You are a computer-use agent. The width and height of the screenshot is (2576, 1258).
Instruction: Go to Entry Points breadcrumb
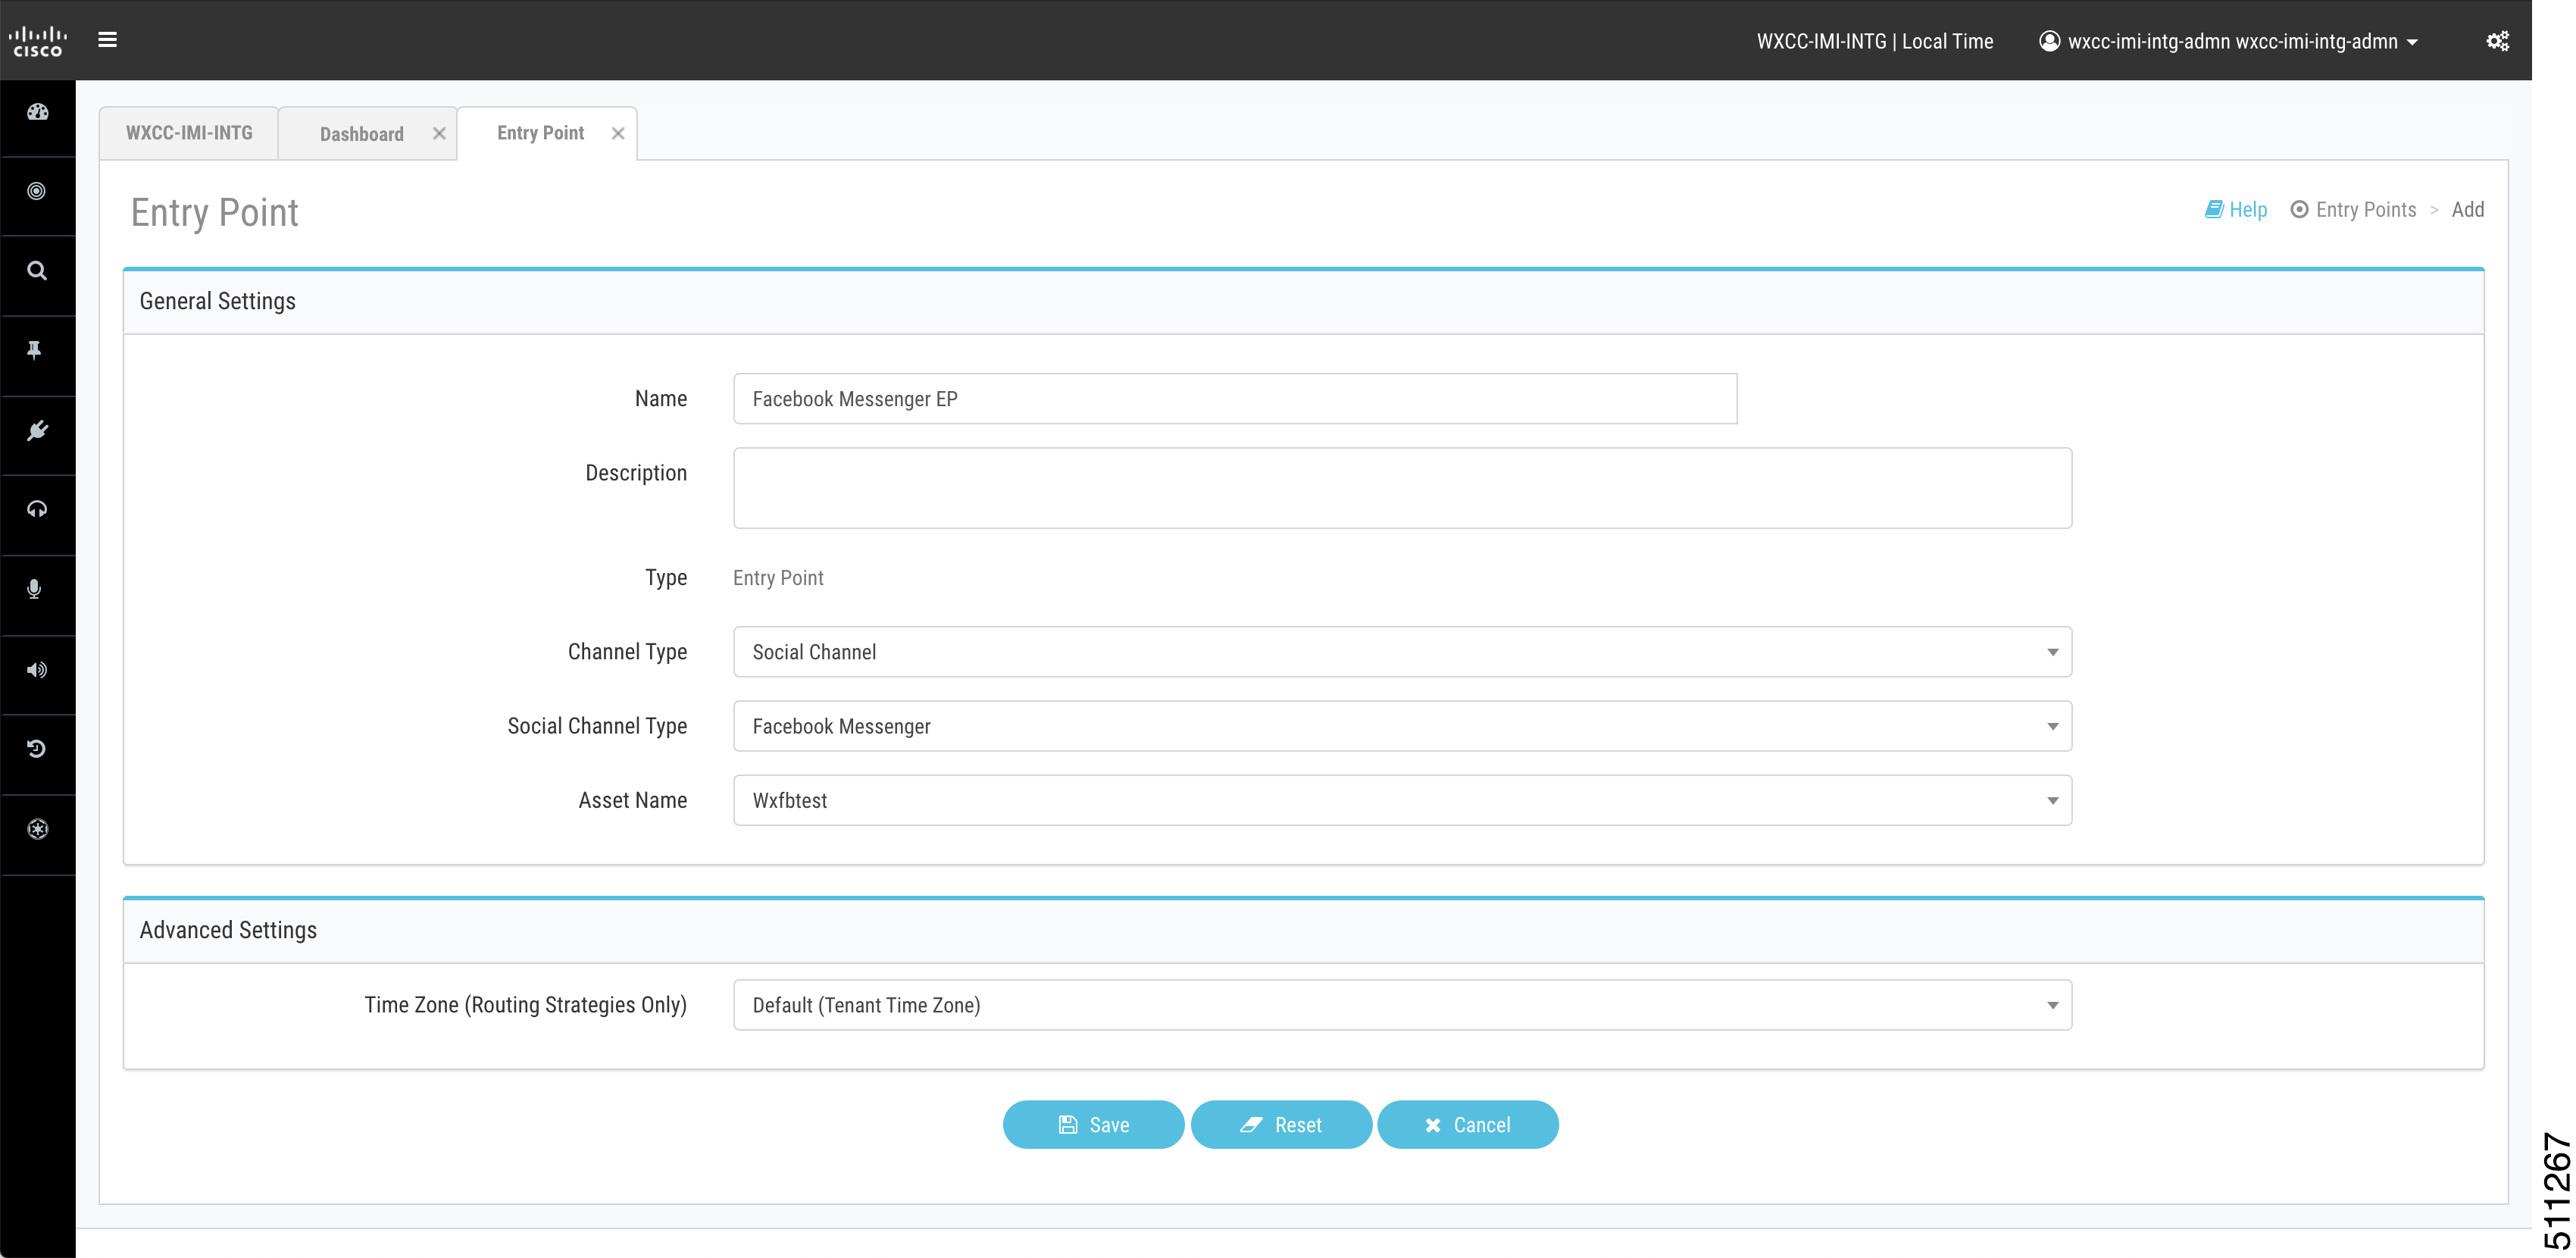[x=2365, y=209]
